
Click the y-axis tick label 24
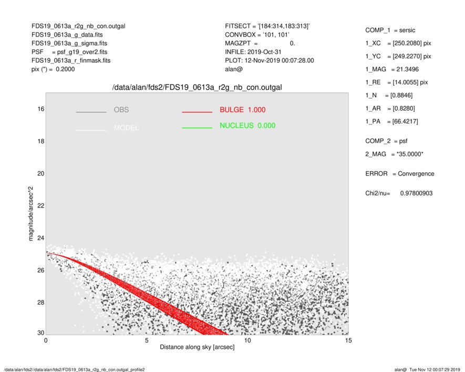point(40,238)
